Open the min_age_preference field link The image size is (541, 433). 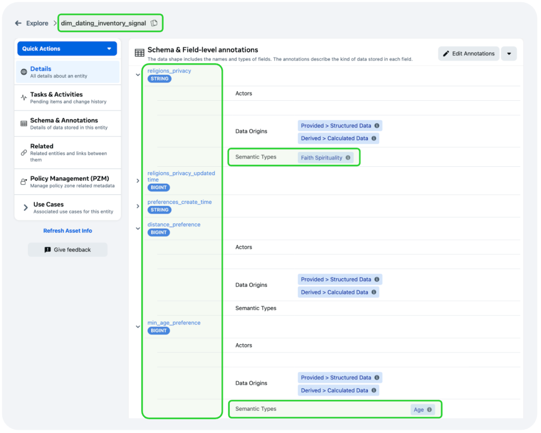[x=174, y=323]
